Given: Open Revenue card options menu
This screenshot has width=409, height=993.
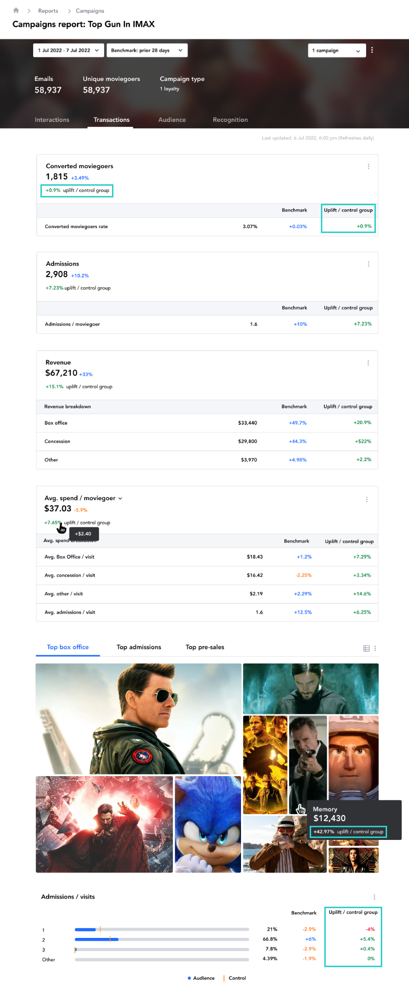Looking at the screenshot, I should click(x=368, y=363).
